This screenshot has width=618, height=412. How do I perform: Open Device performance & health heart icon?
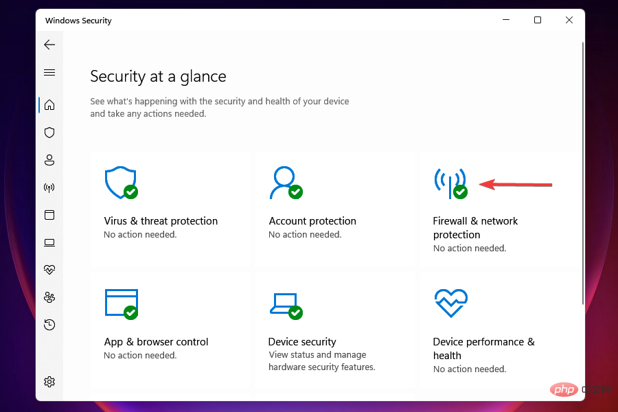49,269
